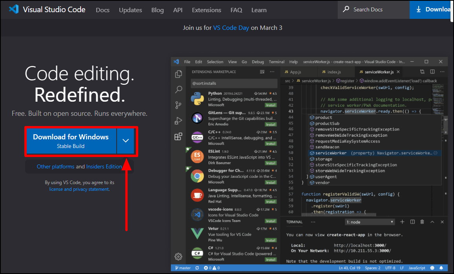Open the Search icon in the activity bar
The image size is (454, 274).
click(x=178, y=90)
